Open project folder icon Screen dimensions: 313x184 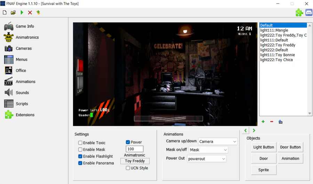coord(13,13)
